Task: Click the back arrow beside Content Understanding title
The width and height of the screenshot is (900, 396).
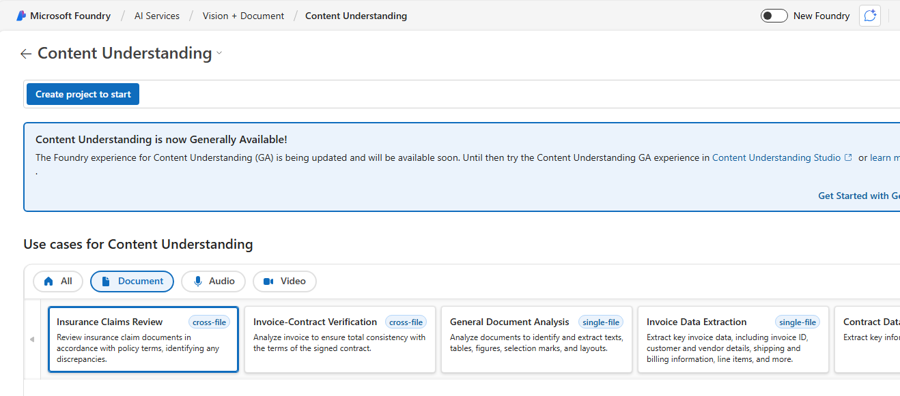Action: [25, 53]
